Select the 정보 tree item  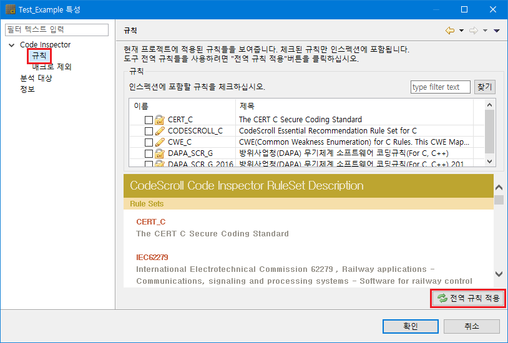point(27,89)
